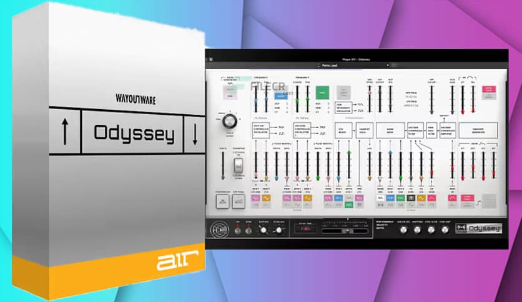522x302 pixels.
Task: Click the red AR release slider at top right
Action: (x=473, y=99)
